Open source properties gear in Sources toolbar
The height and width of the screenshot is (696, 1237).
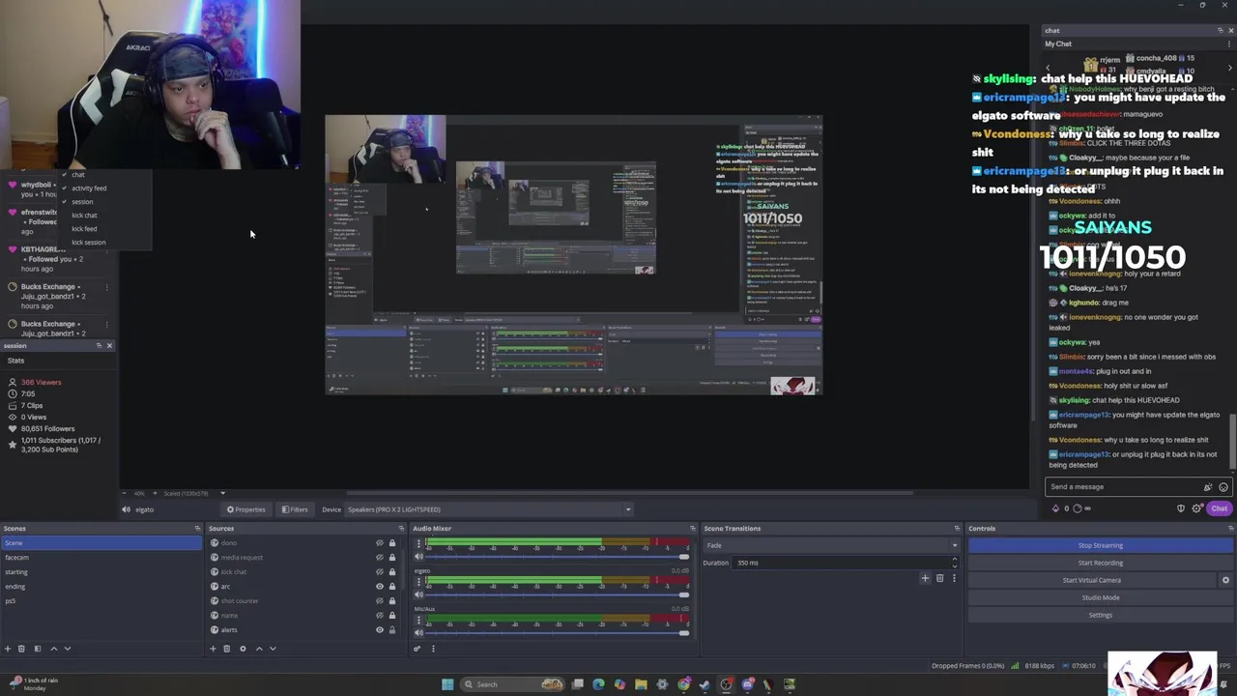tap(243, 649)
